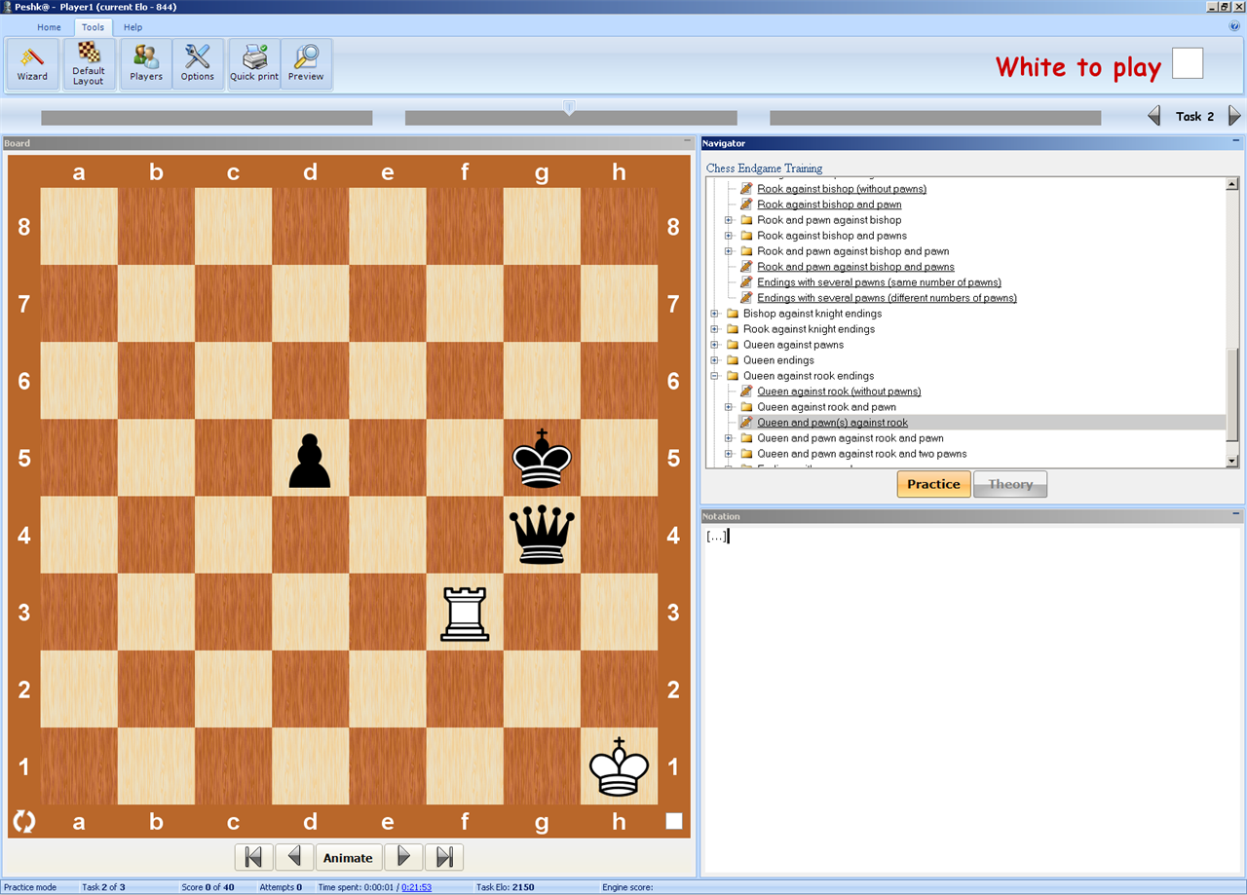Image resolution: width=1247 pixels, height=895 pixels.
Task: Click the Quick print icon
Action: (x=254, y=64)
